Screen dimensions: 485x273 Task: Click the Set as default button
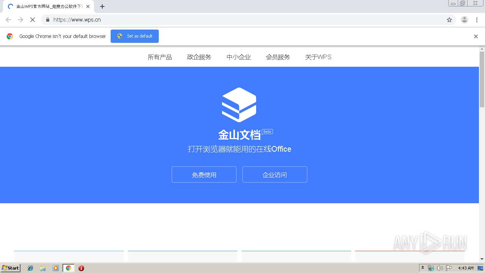coord(135,36)
